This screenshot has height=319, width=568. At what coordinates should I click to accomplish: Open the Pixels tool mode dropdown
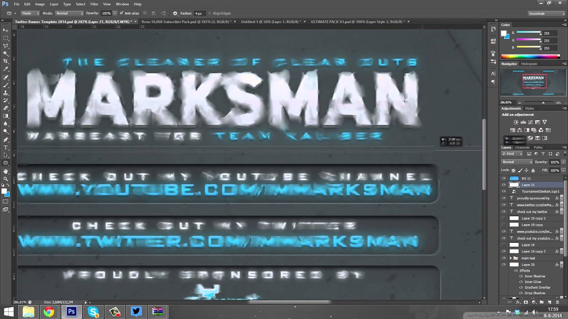pos(29,13)
